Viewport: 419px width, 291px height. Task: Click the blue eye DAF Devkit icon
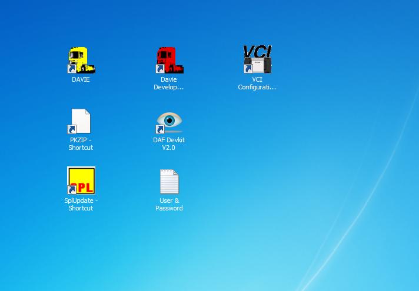(169, 121)
